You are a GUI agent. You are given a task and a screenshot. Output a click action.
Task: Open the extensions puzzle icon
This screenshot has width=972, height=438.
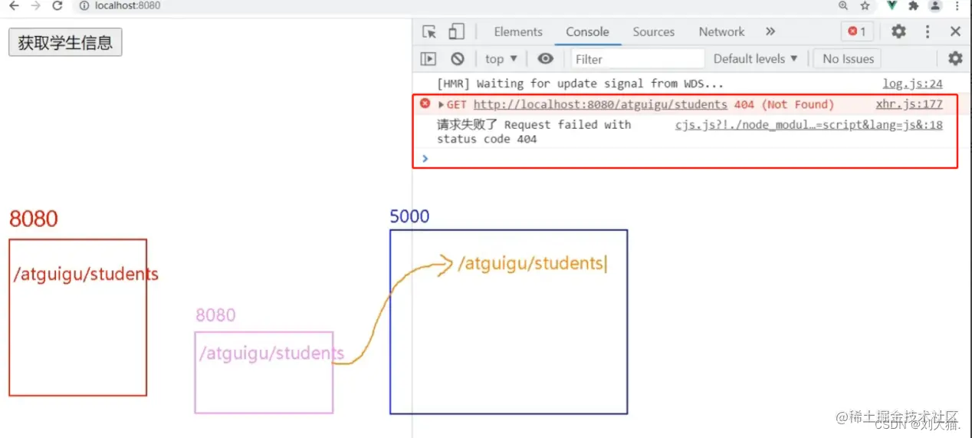click(x=913, y=5)
